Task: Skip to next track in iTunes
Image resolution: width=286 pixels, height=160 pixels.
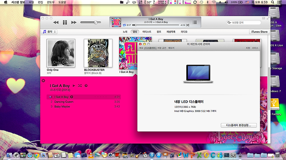Action: [x=74, y=22]
